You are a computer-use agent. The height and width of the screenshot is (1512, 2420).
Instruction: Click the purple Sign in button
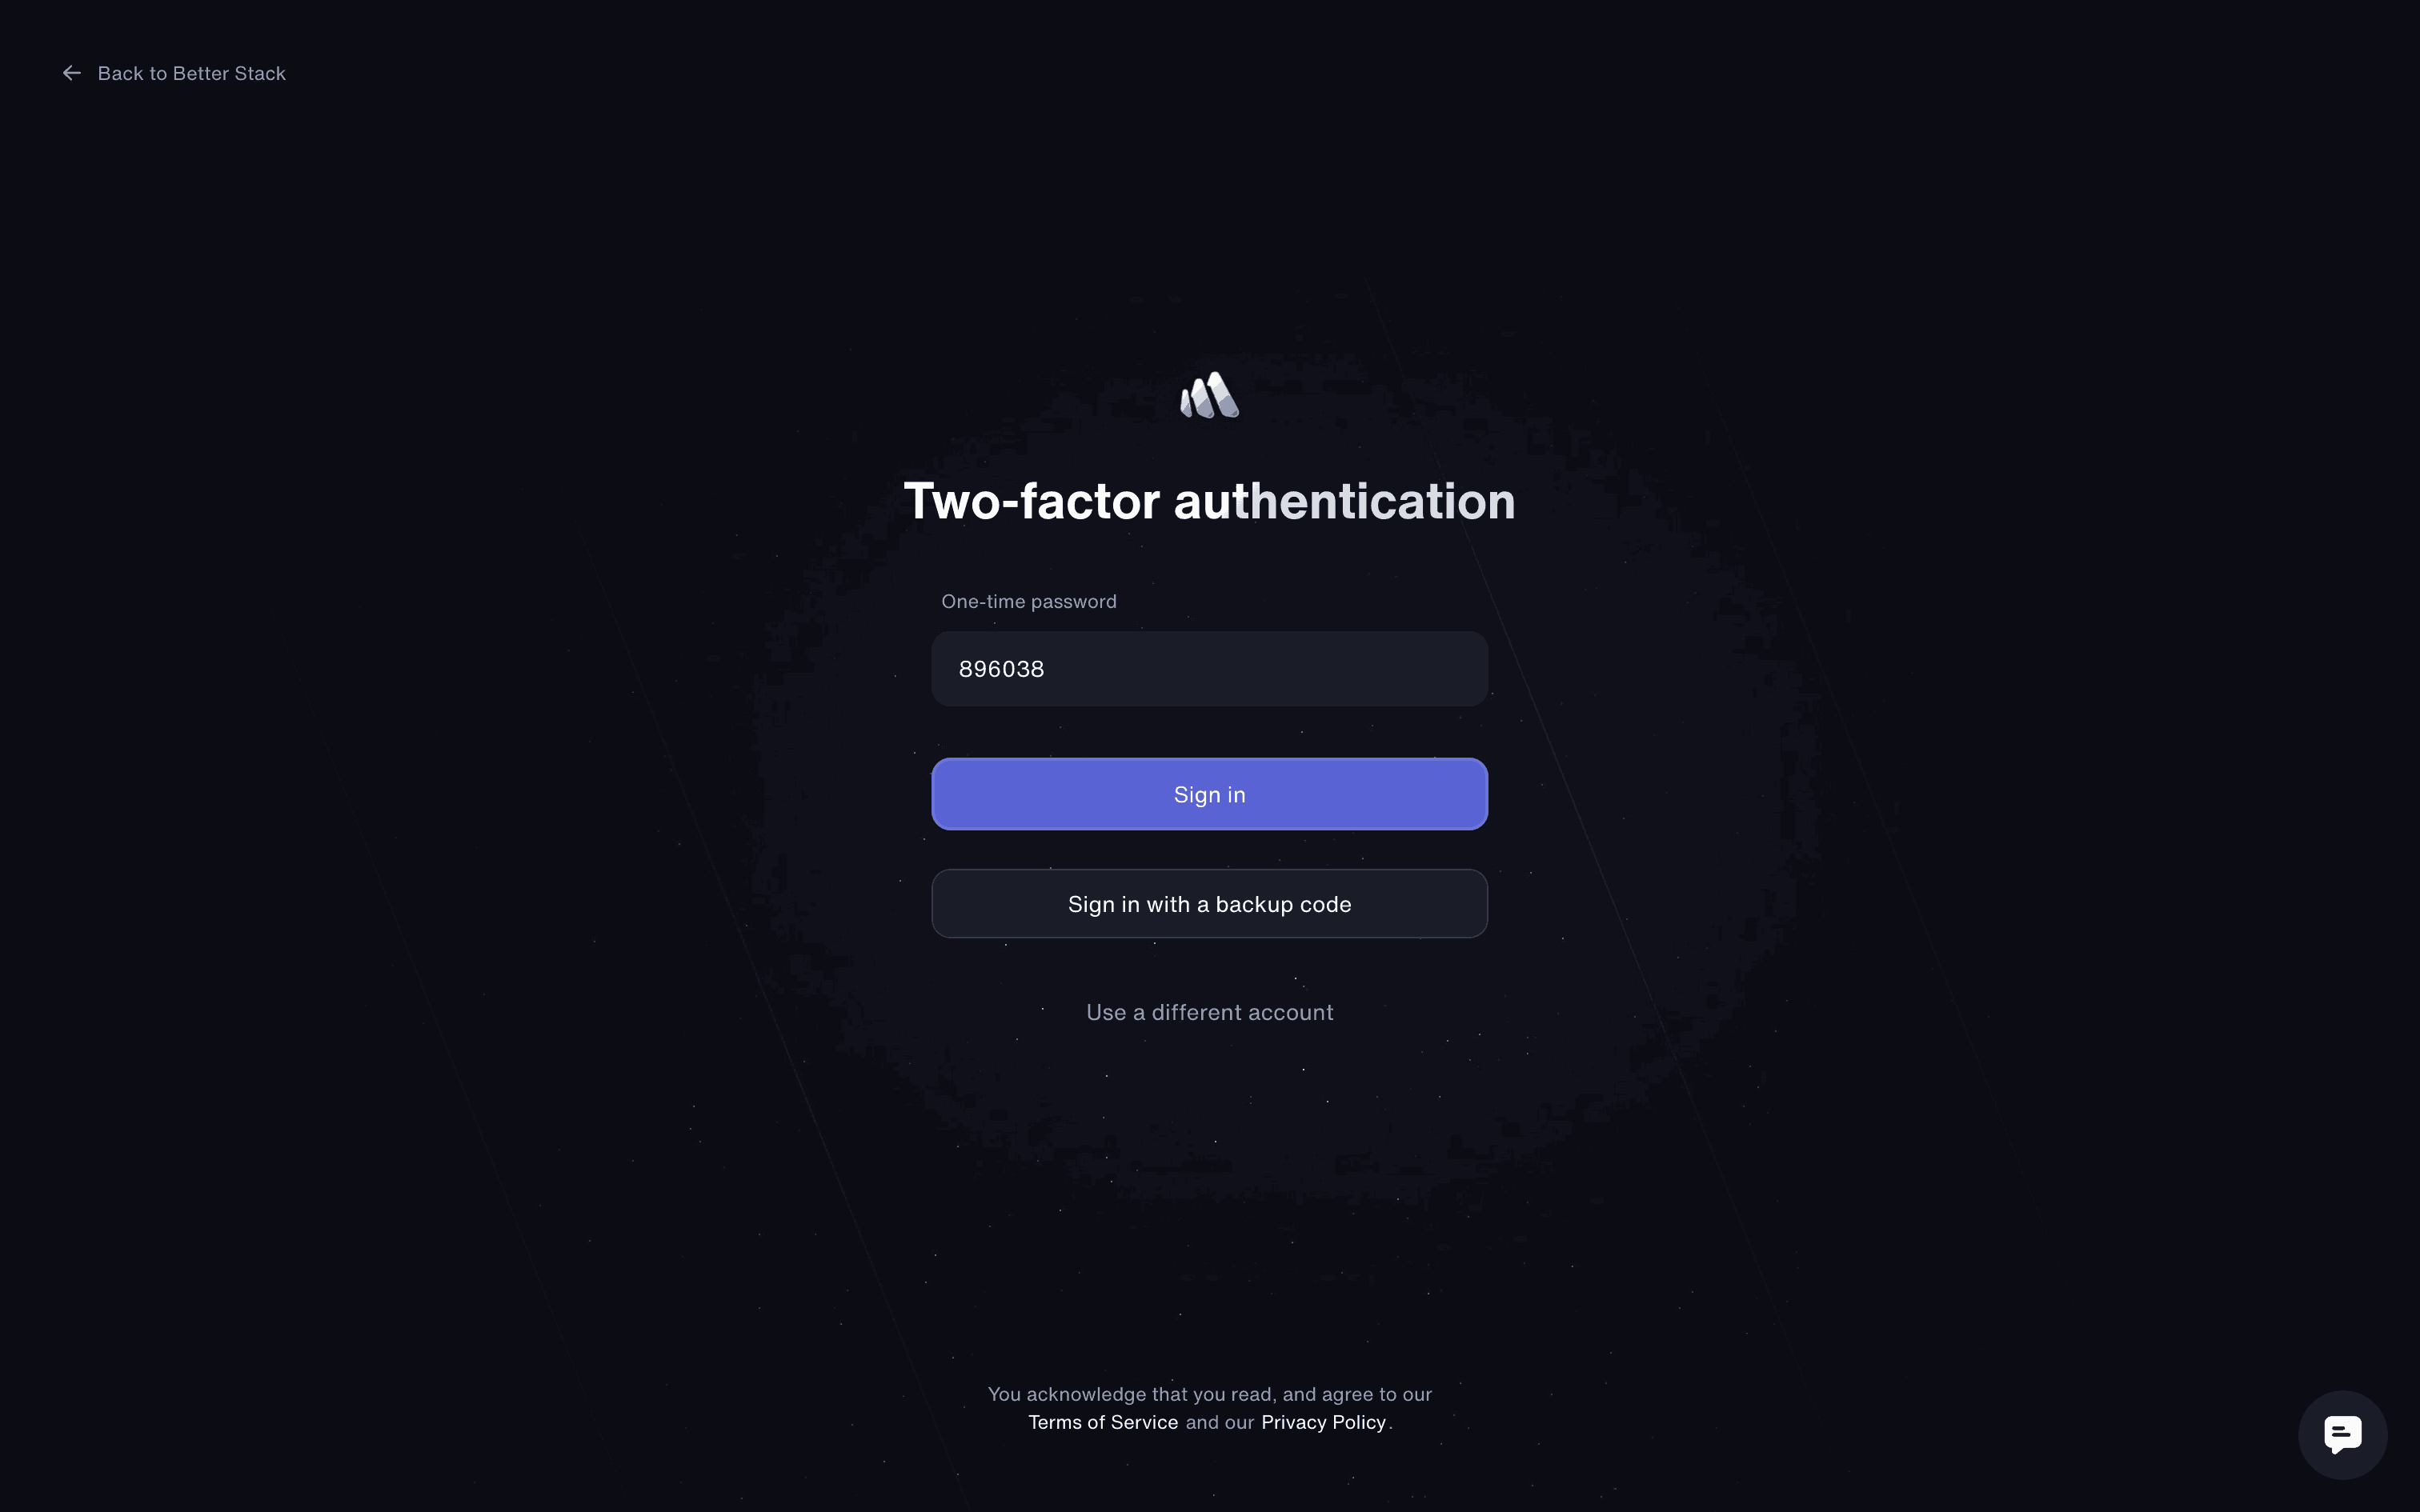tap(1209, 794)
